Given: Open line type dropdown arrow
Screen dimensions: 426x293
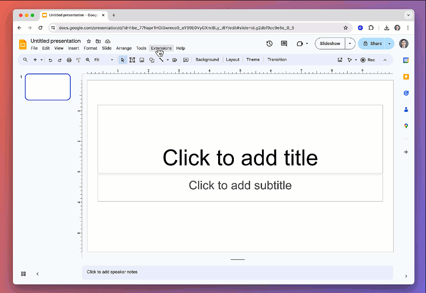Looking at the screenshot, I should coord(167,60).
